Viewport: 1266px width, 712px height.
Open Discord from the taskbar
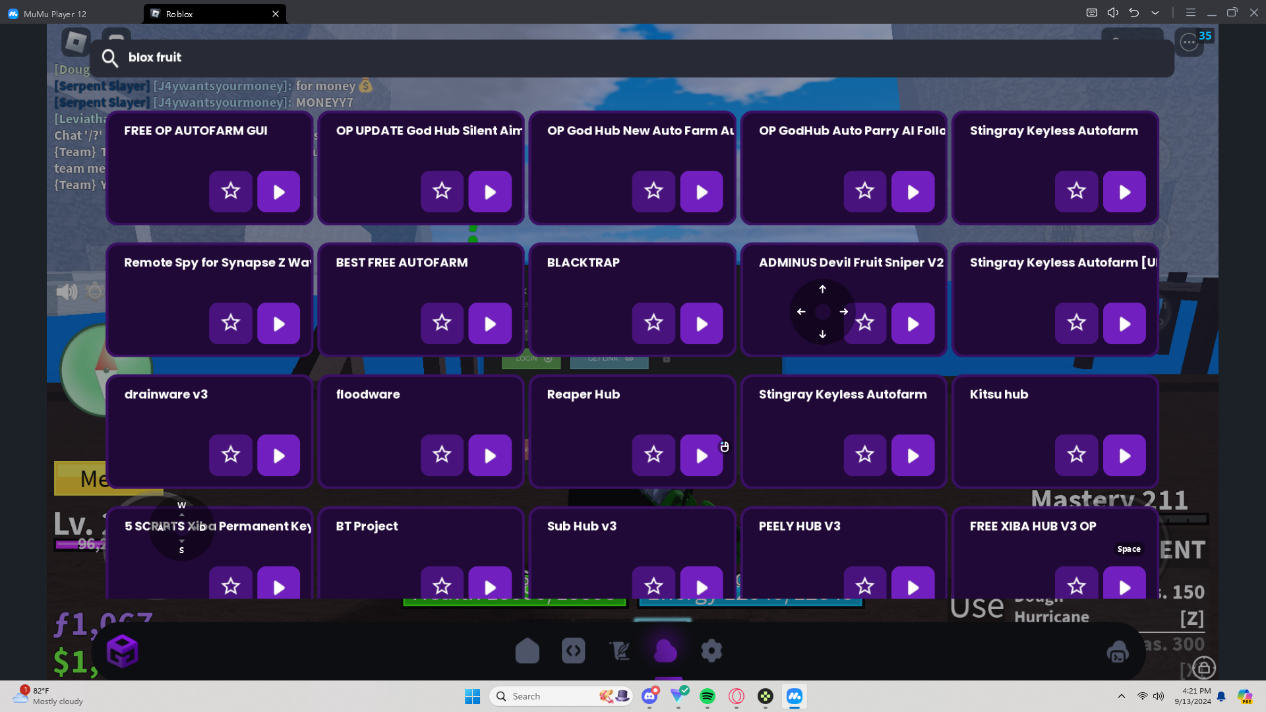pyautogui.click(x=650, y=696)
